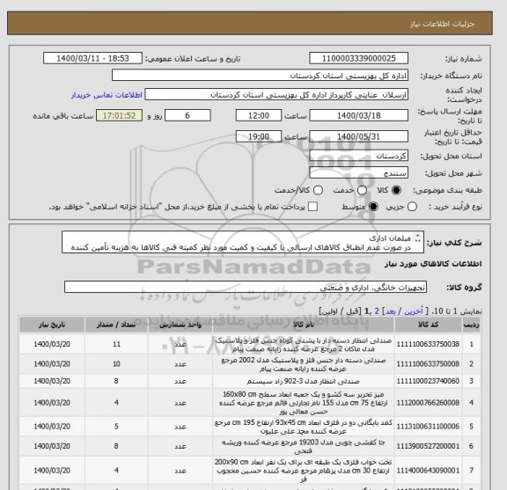Click the نام کالا column header

(x=304, y=325)
